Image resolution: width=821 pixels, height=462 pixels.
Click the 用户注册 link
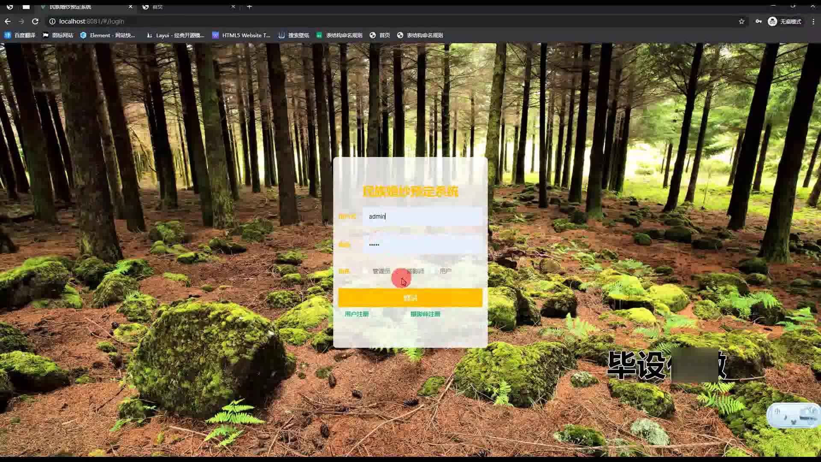pyautogui.click(x=357, y=314)
